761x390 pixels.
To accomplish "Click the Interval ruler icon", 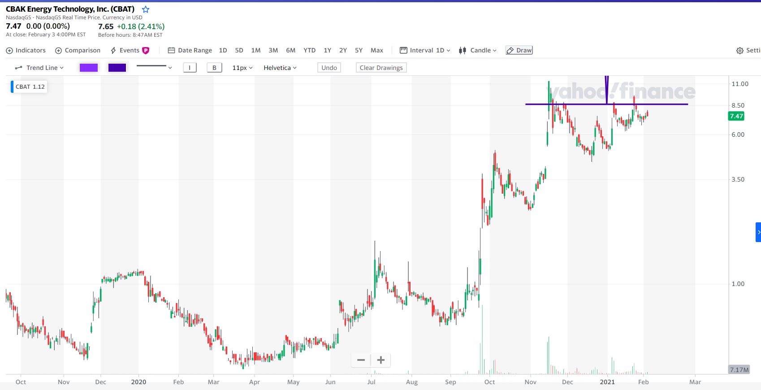I will point(403,50).
